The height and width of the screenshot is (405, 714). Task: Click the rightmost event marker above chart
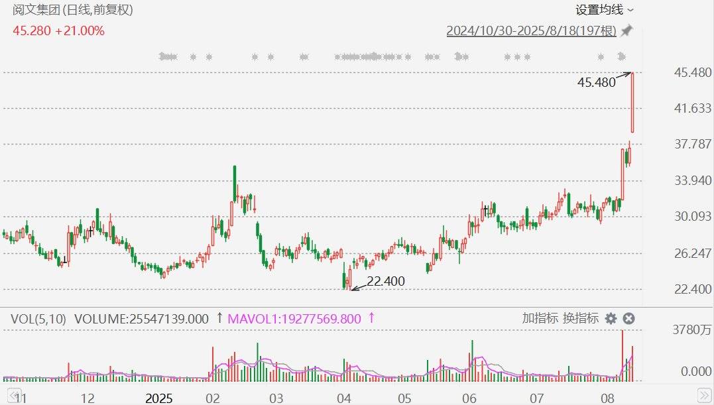click(x=622, y=57)
